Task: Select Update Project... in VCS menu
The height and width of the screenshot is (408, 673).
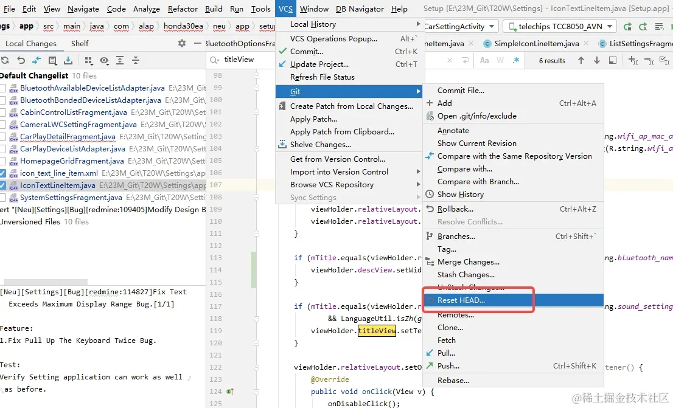Action: 349,64
